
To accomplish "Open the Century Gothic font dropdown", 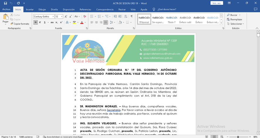I will pyautogui.click(x=53, y=16).
